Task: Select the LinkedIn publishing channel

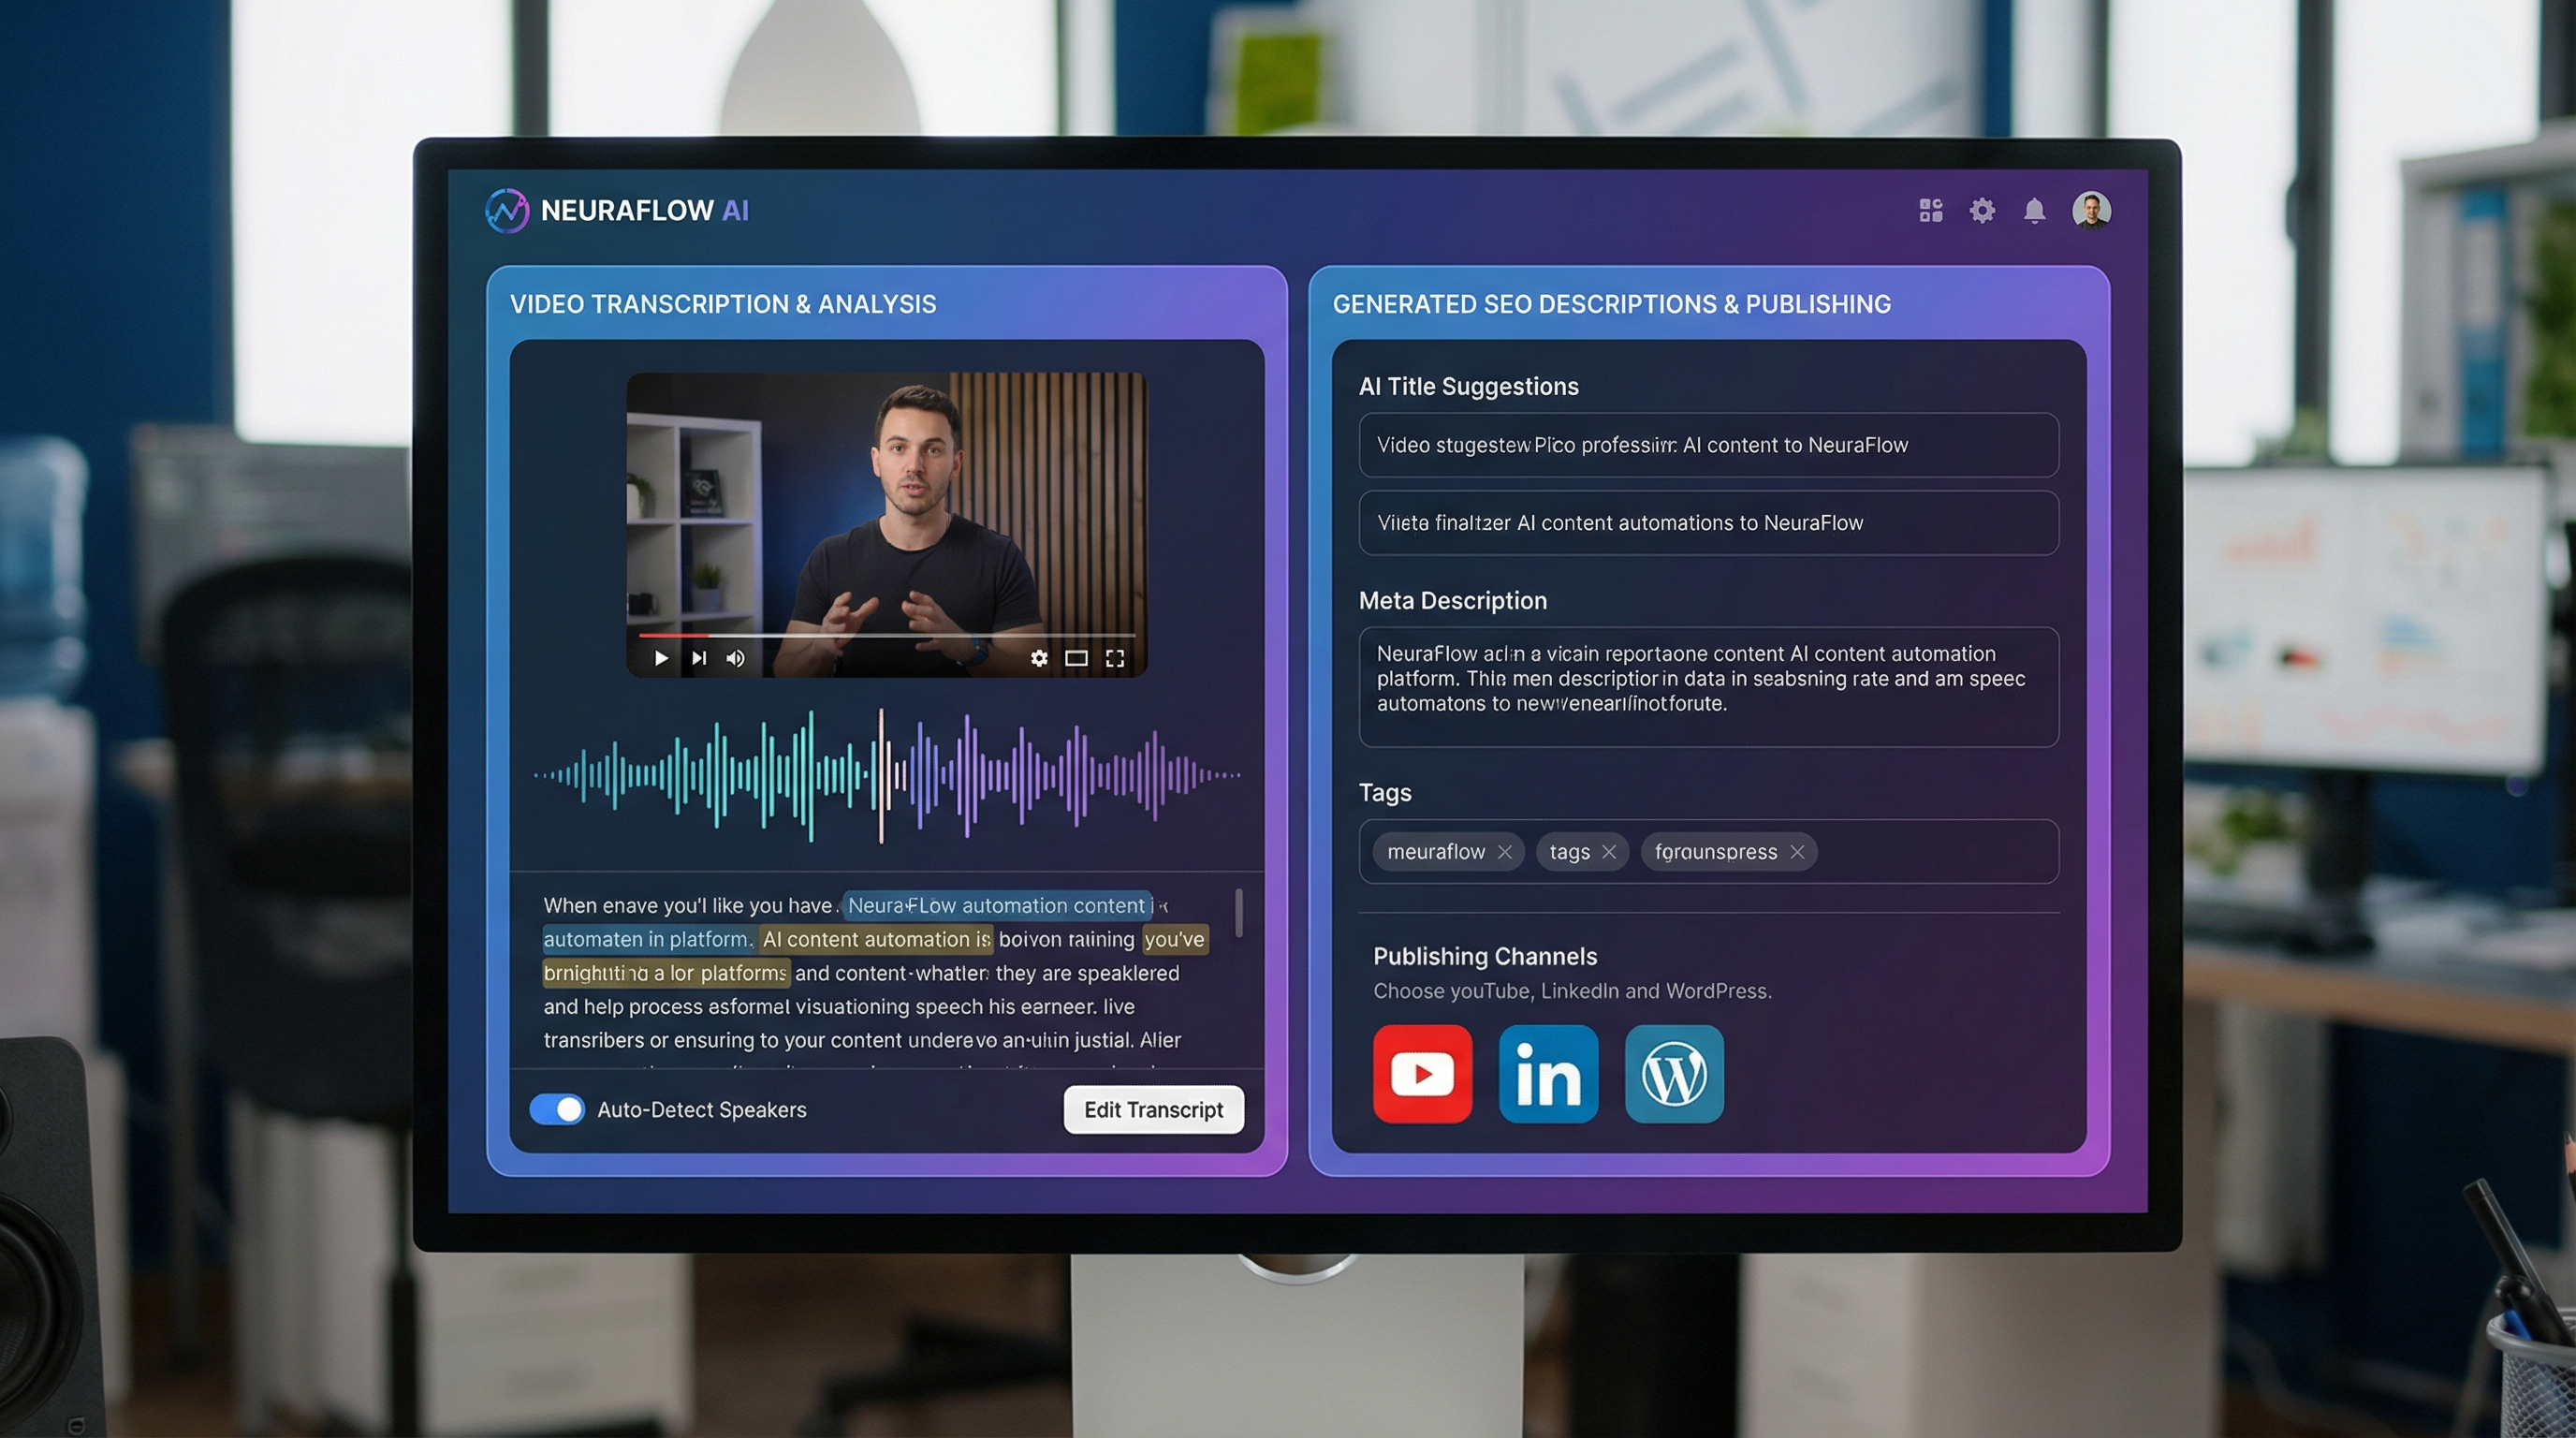Action: click(x=1548, y=1074)
